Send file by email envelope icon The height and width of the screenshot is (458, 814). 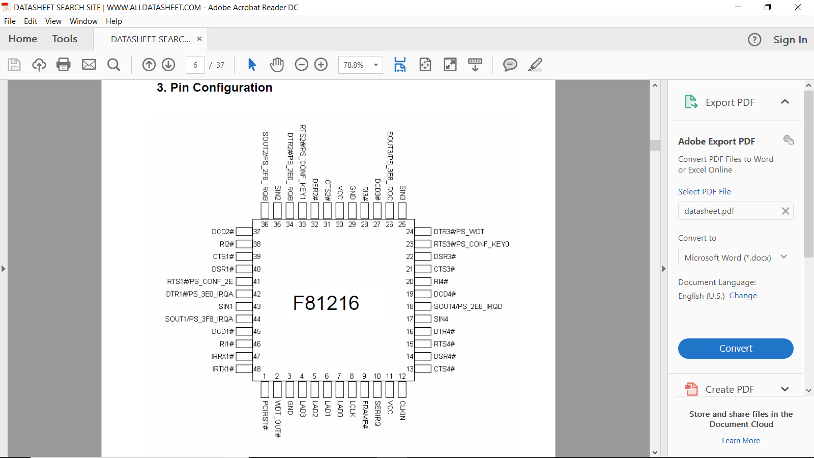(89, 65)
